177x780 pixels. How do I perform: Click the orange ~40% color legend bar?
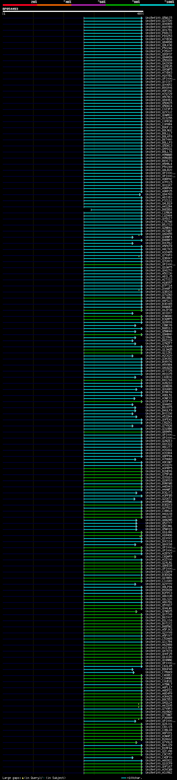coord(54,5)
